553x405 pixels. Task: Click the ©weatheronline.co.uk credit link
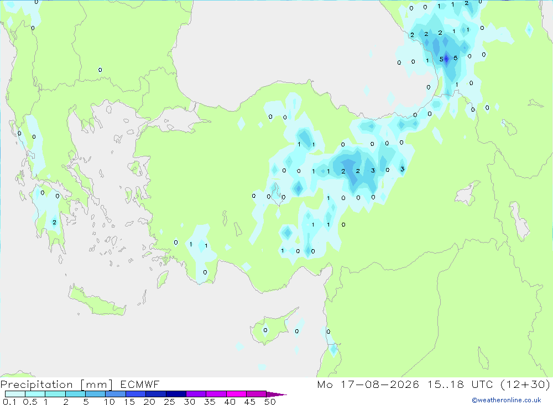(x=506, y=400)
